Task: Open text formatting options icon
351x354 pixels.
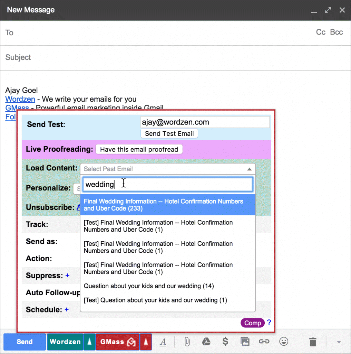Action: (x=163, y=342)
